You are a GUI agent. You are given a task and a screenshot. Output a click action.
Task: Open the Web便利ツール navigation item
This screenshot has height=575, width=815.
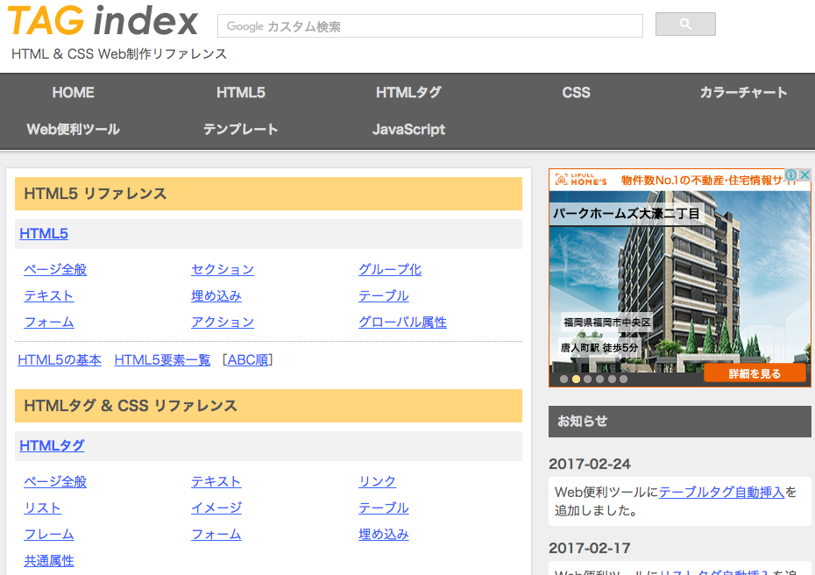click(74, 130)
